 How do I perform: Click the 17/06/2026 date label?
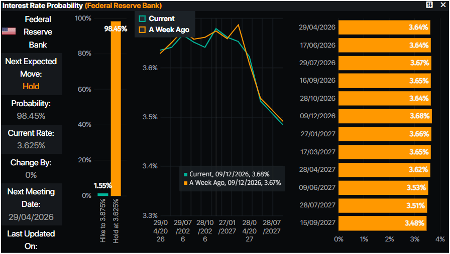pyautogui.click(x=316, y=45)
